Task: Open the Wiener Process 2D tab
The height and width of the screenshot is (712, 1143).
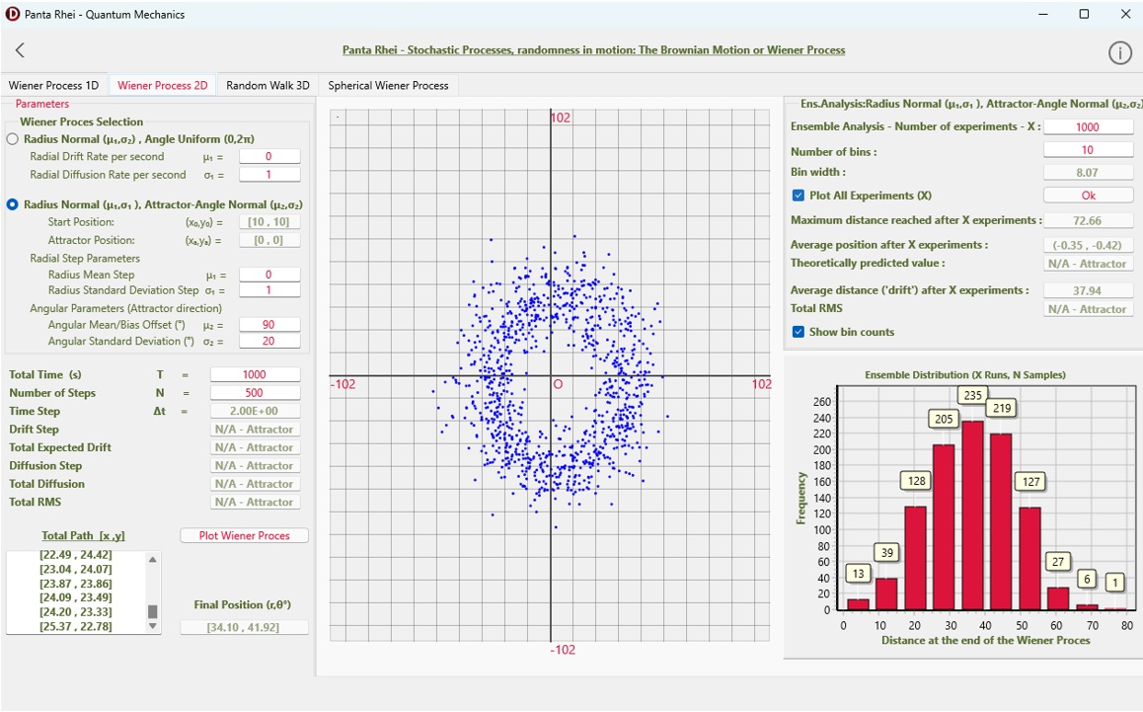Action: click(163, 85)
